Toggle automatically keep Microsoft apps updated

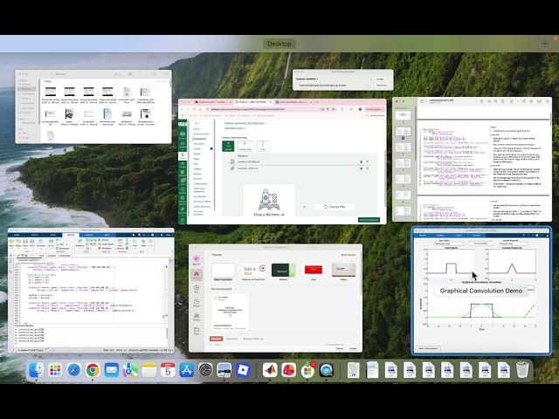[298, 86]
